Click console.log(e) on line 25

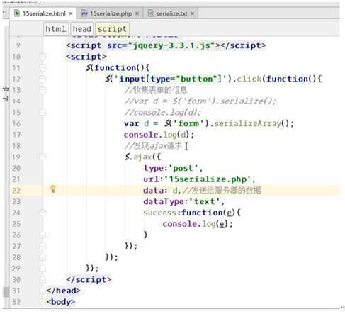tap(198, 224)
